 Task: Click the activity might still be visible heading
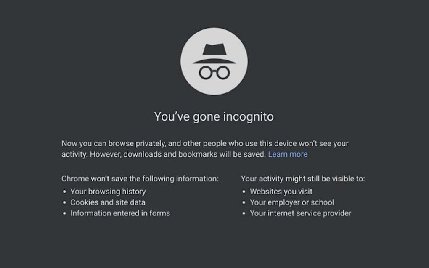click(304, 179)
